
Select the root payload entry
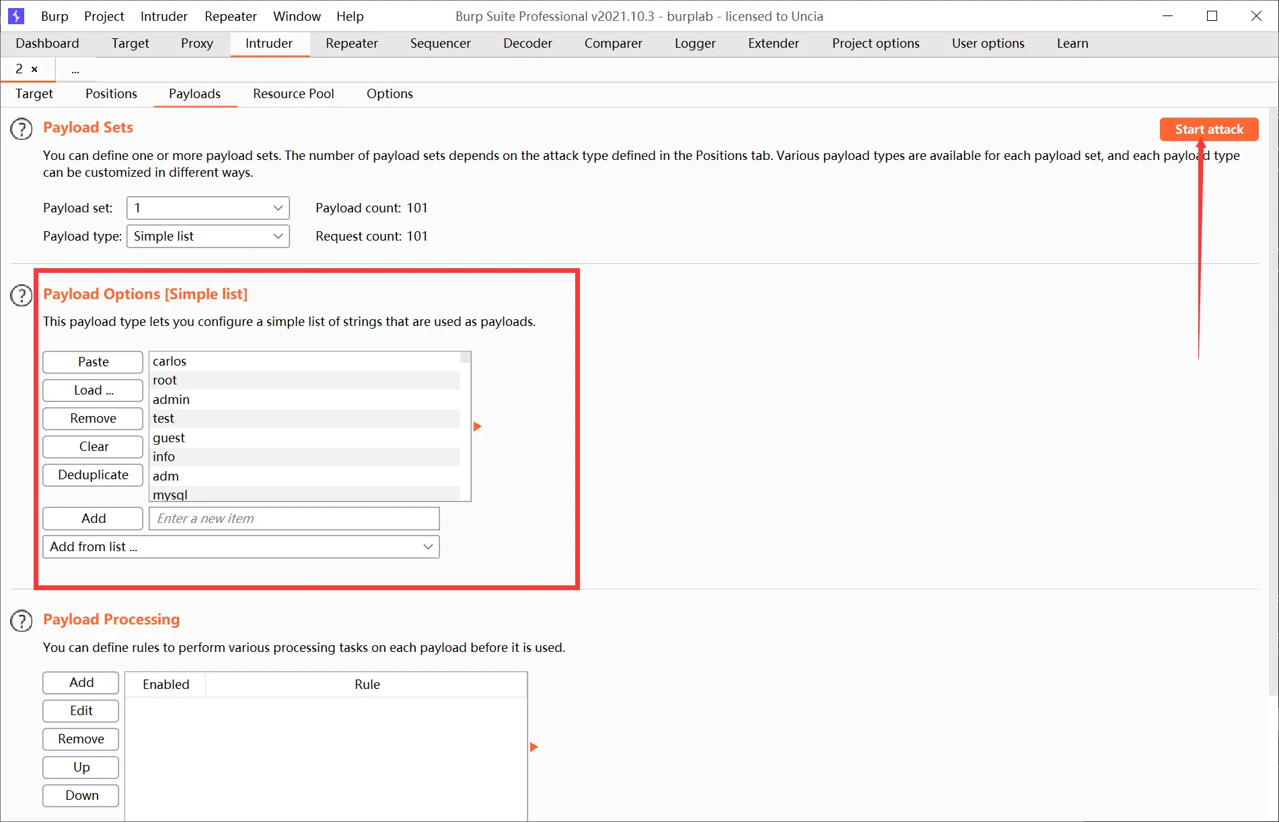pyautogui.click(x=305, y=380)
